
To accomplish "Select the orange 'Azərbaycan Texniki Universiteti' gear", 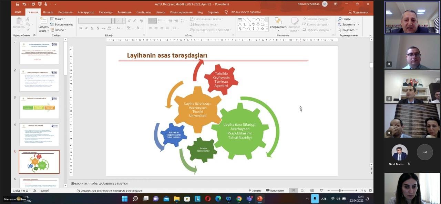I will (197, 110).
